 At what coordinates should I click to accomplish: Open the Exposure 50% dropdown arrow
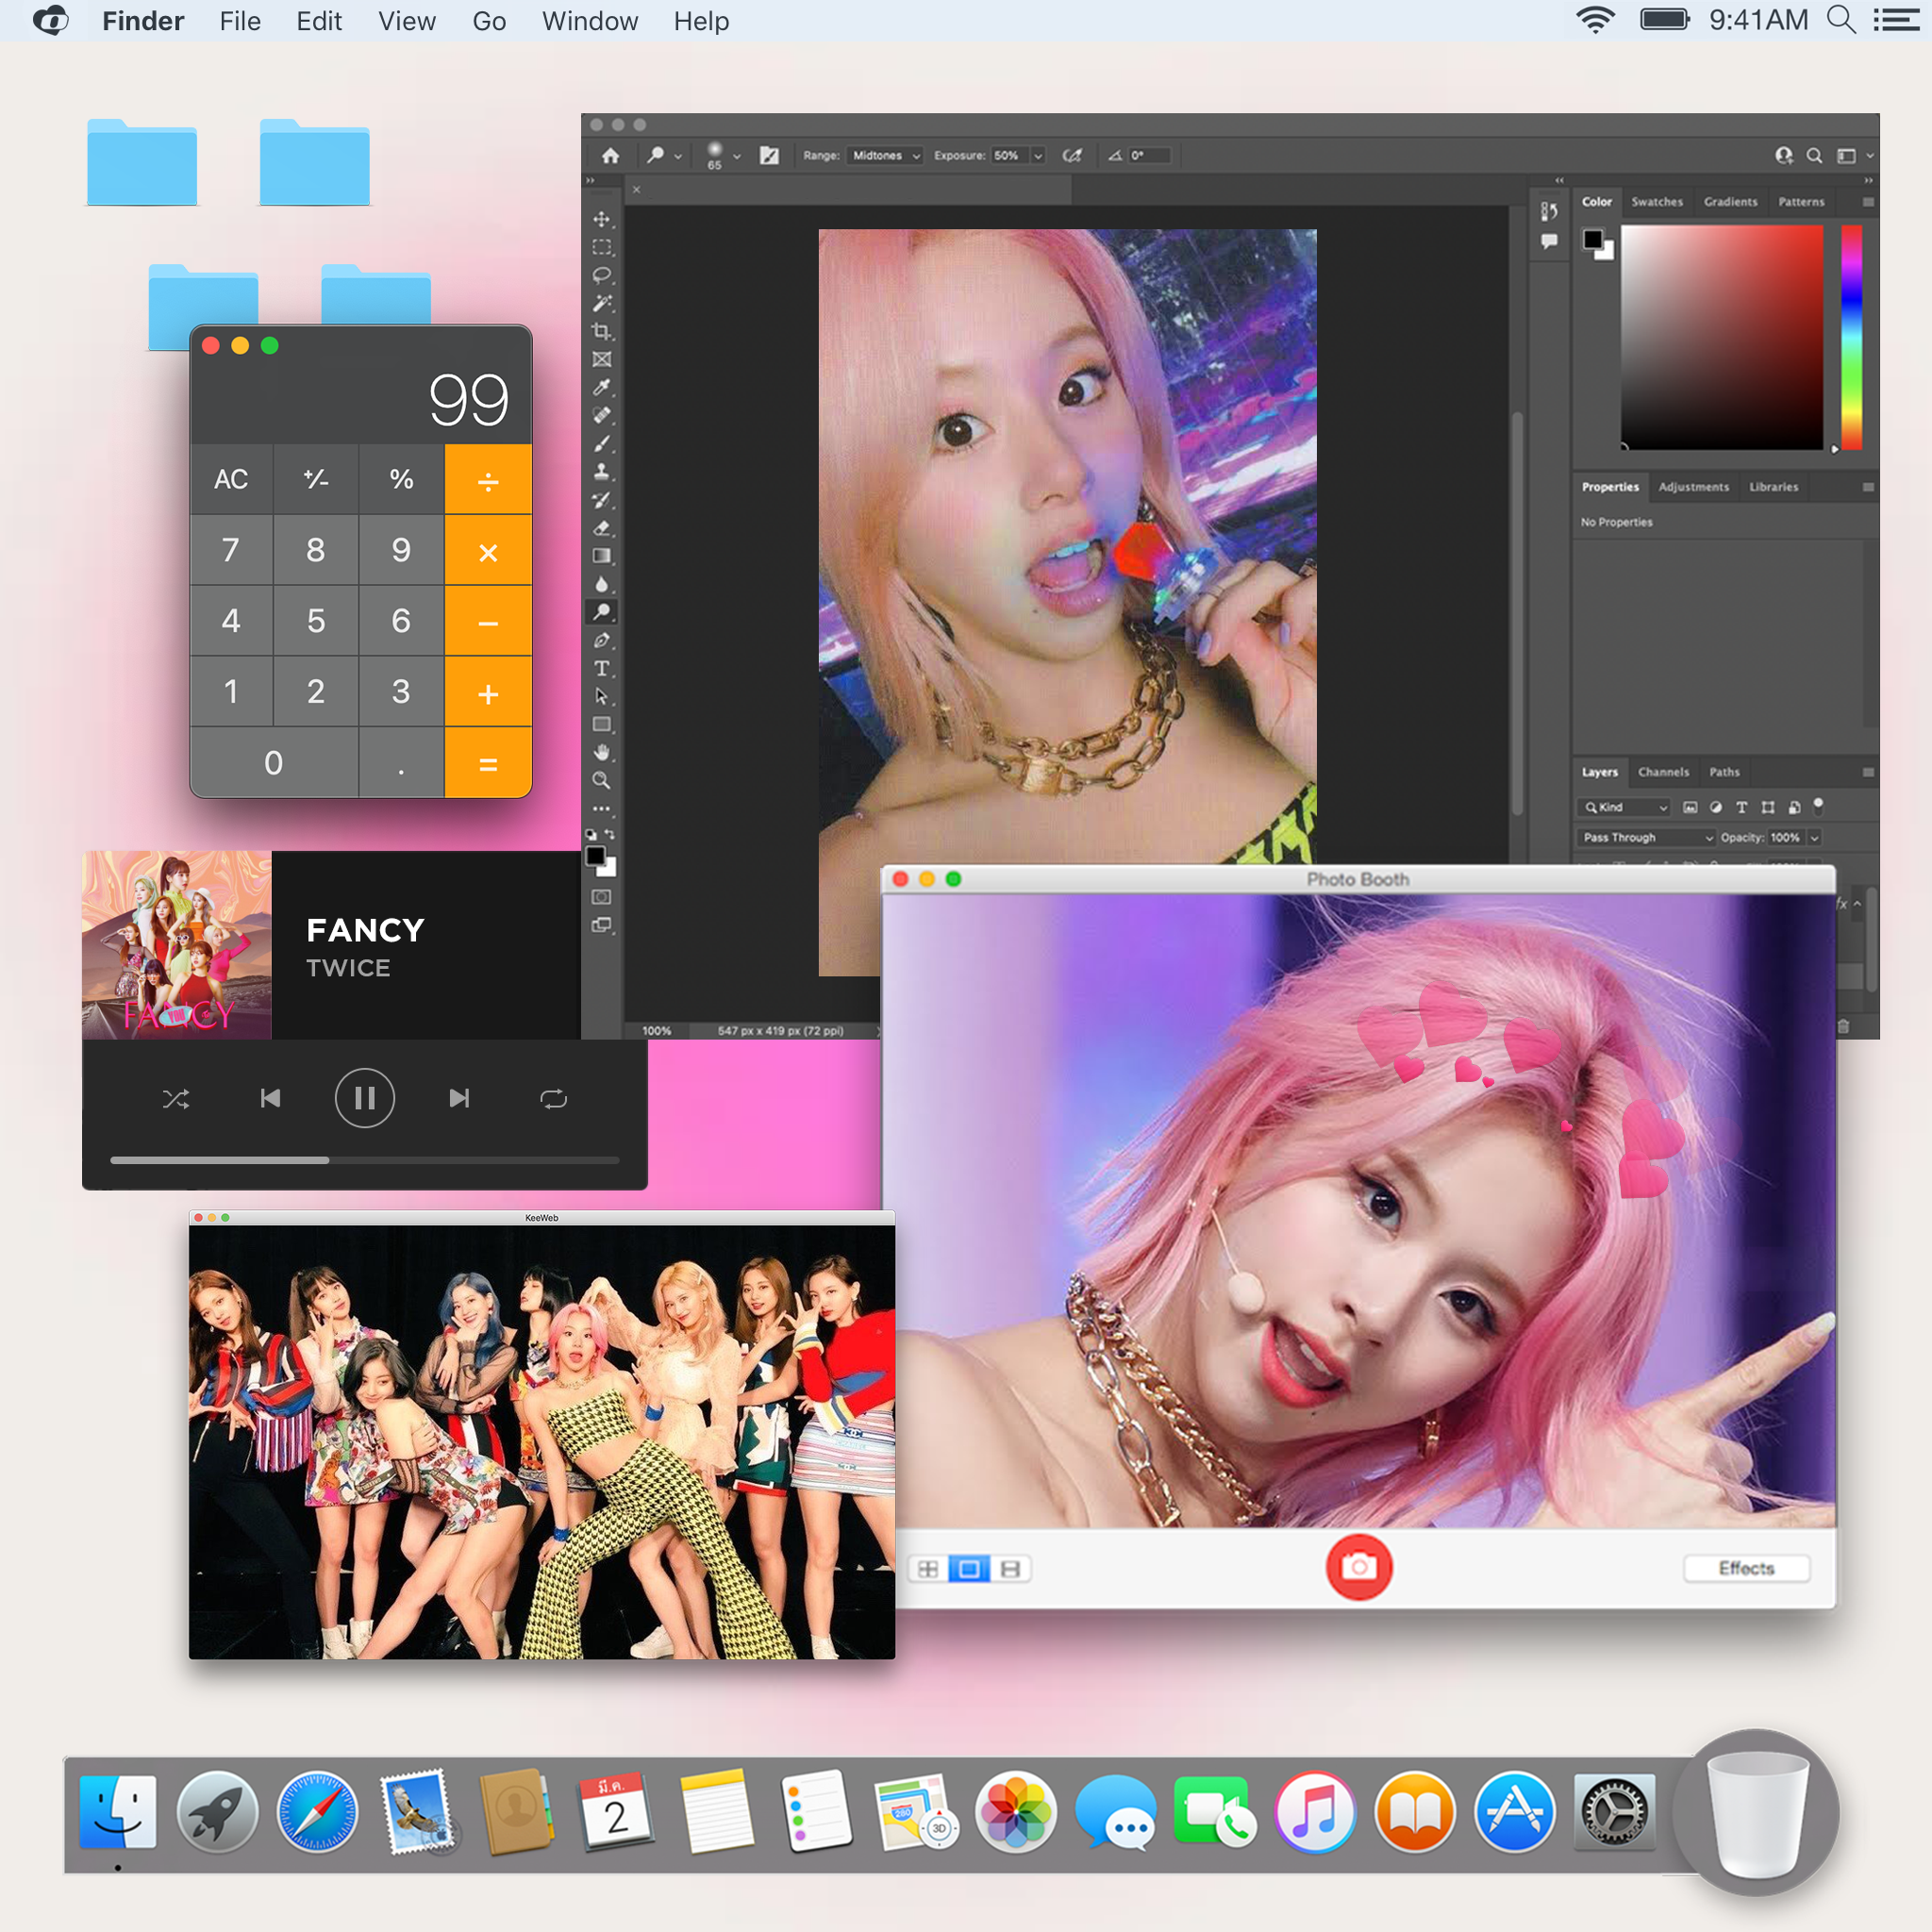click(1037, 156)
